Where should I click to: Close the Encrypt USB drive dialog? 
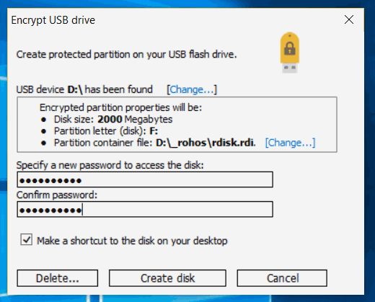click(349, 19)
